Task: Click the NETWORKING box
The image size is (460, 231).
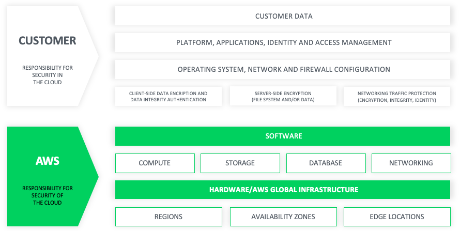Action: coord(411,163)
